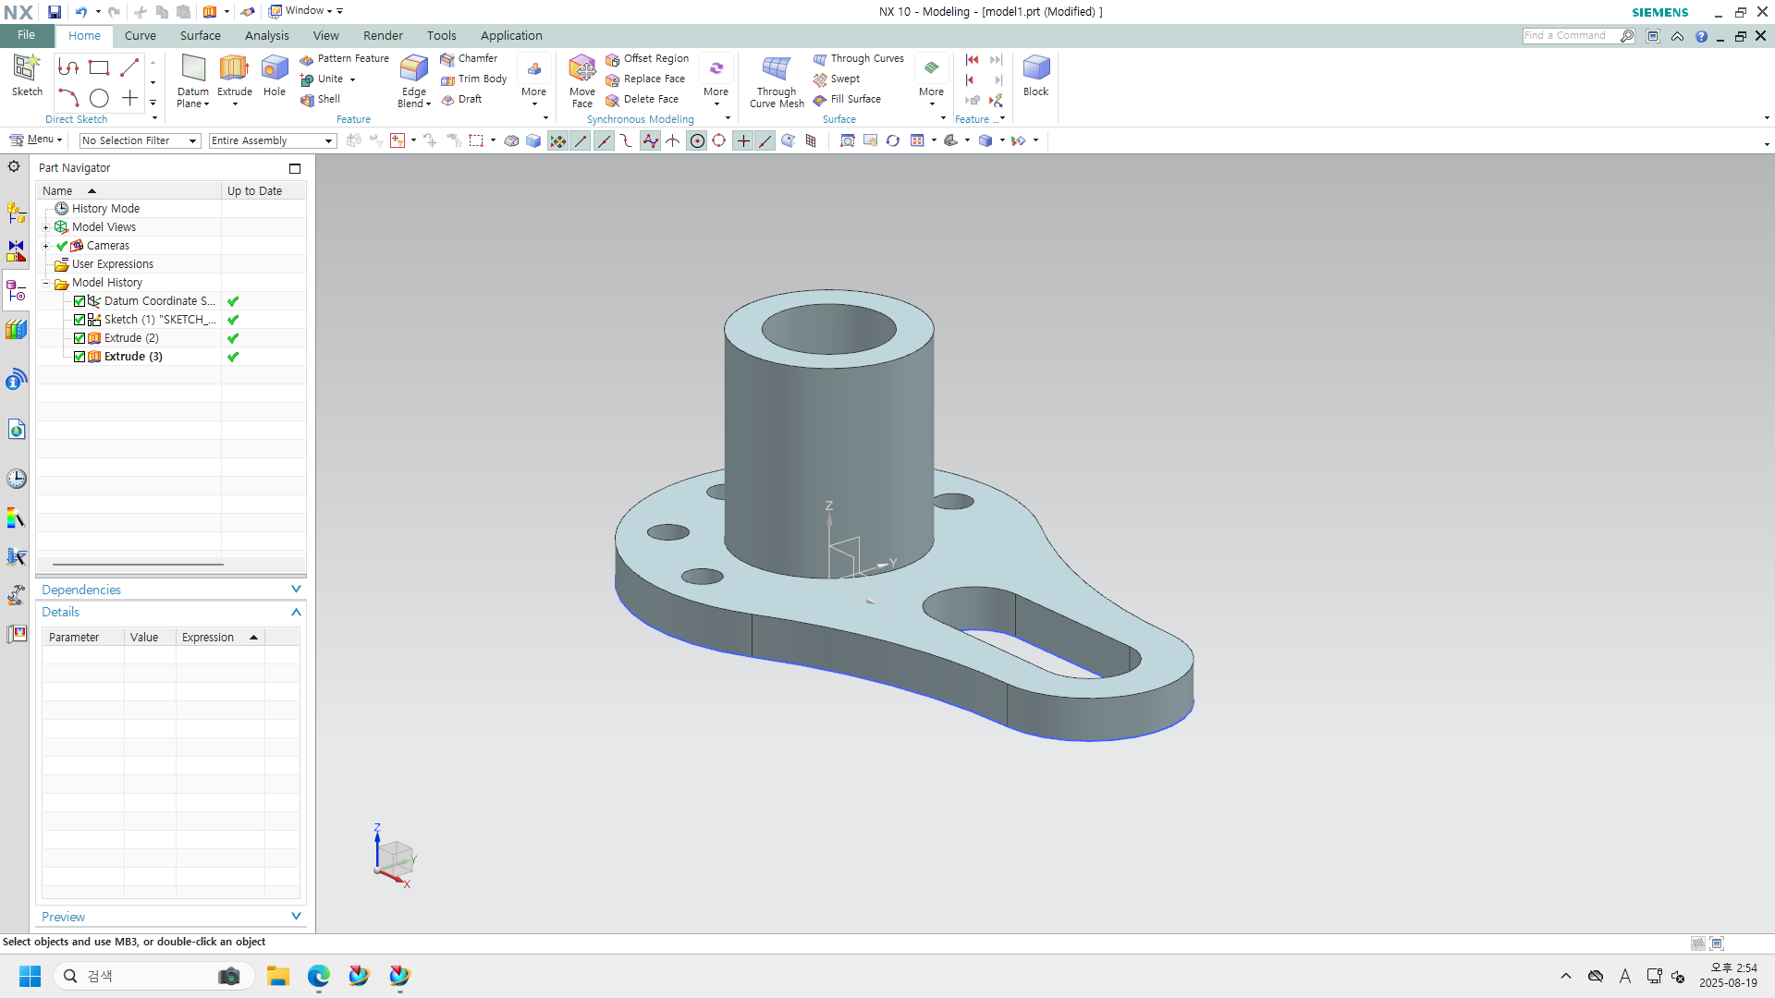Screen dimensions: 1775x998
Task: Switch to the Analysis ribbon tab
Action: tap(266, 35)
